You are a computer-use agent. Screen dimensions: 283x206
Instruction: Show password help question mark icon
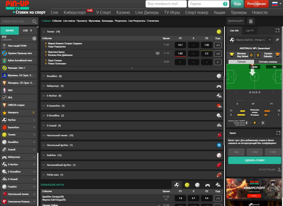pyautogui.click(x=225, y=4)
